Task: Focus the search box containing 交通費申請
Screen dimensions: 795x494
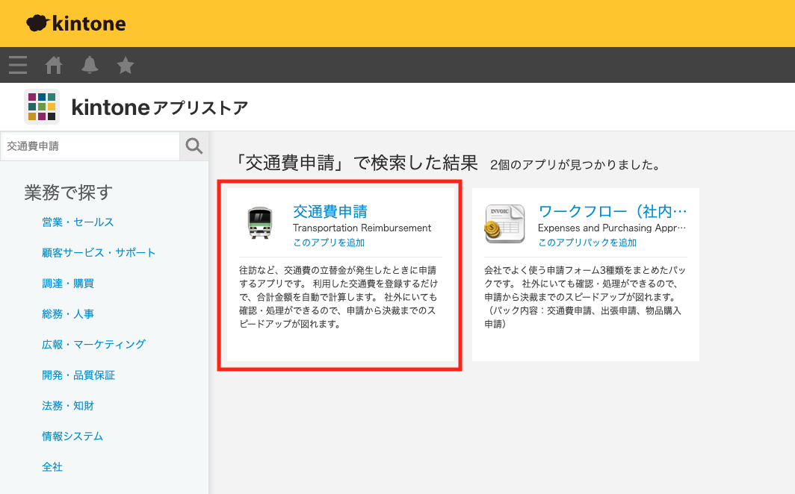Action: coord(90,146)
